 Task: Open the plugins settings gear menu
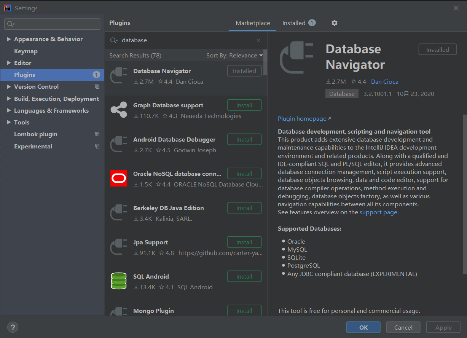334,23
